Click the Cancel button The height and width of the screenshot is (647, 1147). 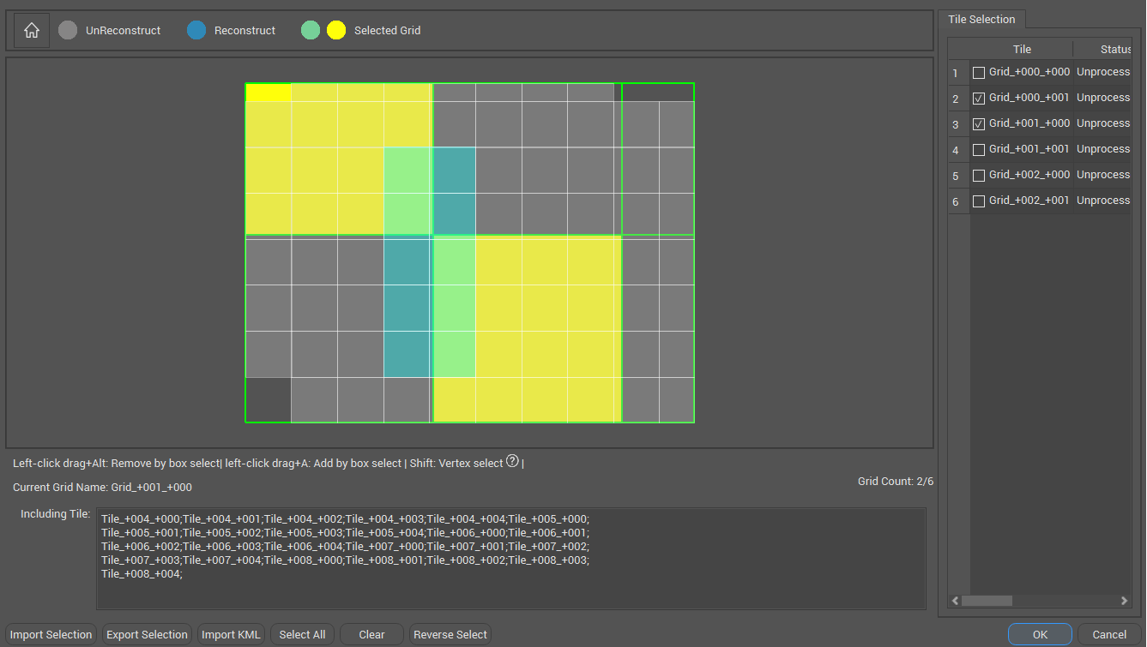click(1109, 635)
